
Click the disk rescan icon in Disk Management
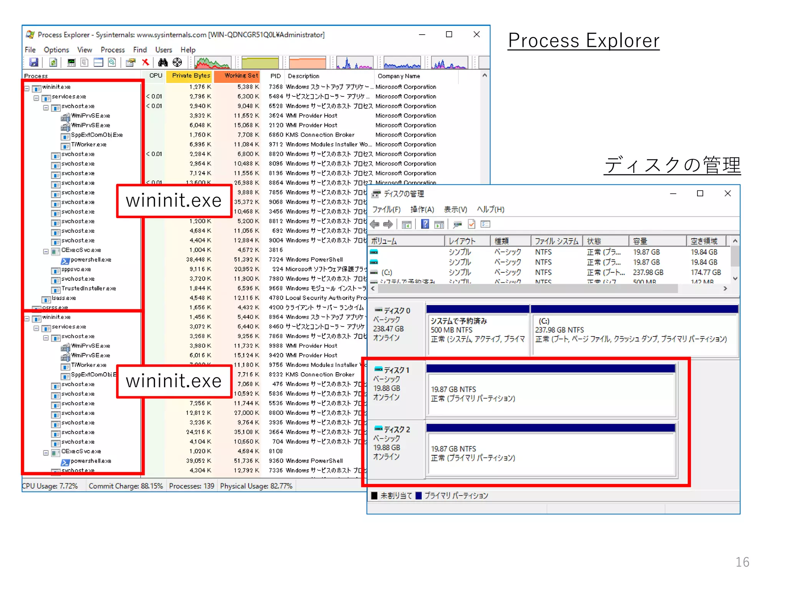point(457,224)
